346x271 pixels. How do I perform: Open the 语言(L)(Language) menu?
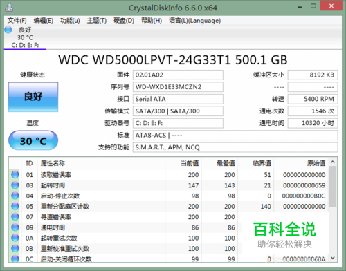[x=194, y=21]
